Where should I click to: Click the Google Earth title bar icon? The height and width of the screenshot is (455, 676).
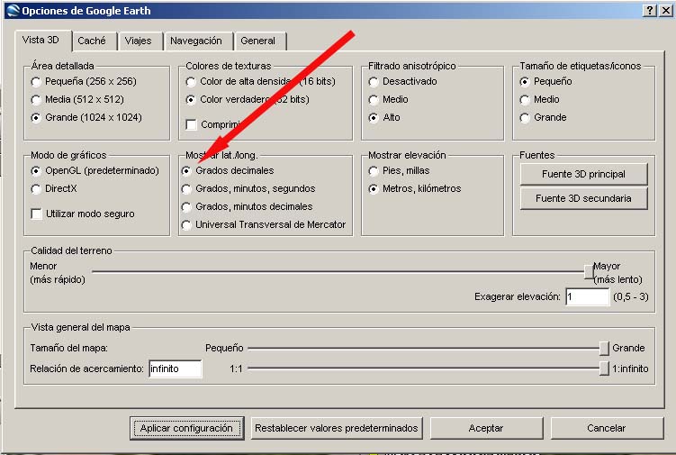pyautogui.click(x=11, y=10)
